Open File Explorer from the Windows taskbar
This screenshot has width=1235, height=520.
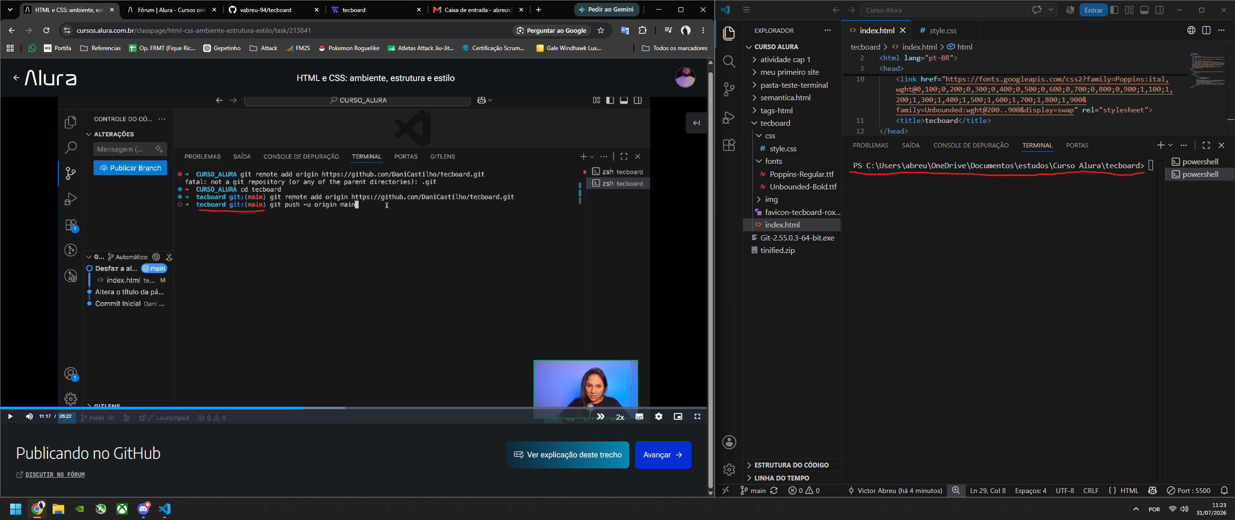tap(58, 508)
